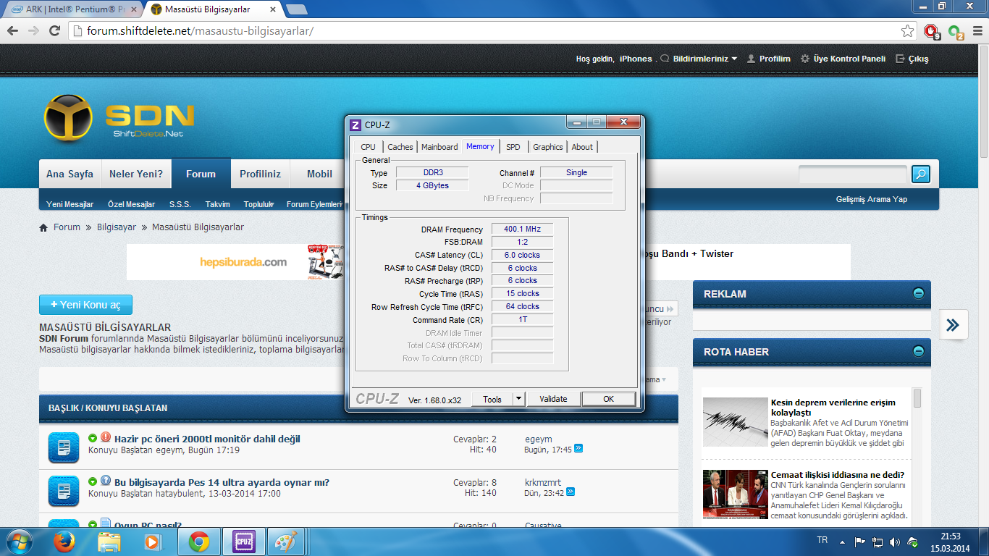The height and width of the screenshot is (556, 989).
Task: Open the 'Neler Yeni?' menu item
Action: [x=136, y=174]
